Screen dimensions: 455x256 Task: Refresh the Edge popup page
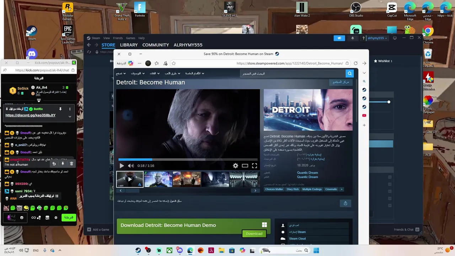pos(355,63)
